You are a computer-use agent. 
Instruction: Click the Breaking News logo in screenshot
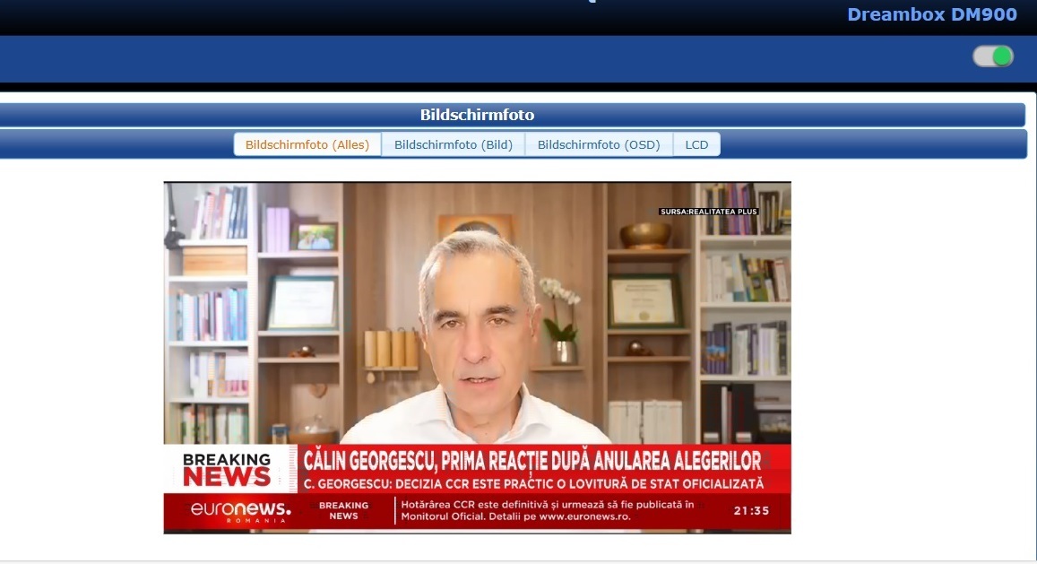[227, 469]
